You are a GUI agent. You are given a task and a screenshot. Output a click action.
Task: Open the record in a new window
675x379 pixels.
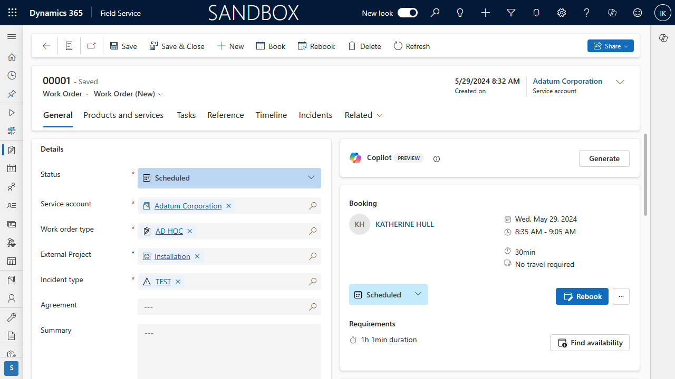tap(91, 46)
